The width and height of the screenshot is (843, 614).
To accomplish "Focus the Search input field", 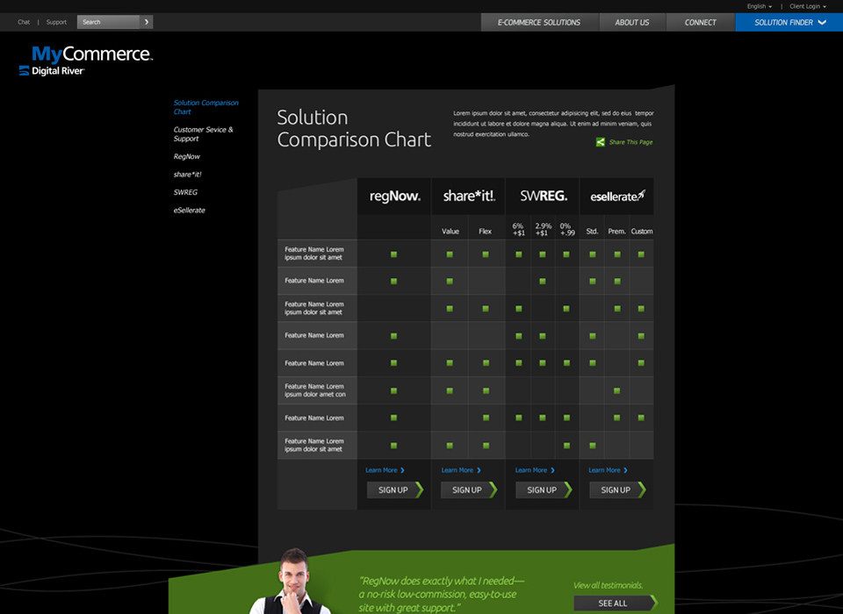I will [x=108, y=22].
